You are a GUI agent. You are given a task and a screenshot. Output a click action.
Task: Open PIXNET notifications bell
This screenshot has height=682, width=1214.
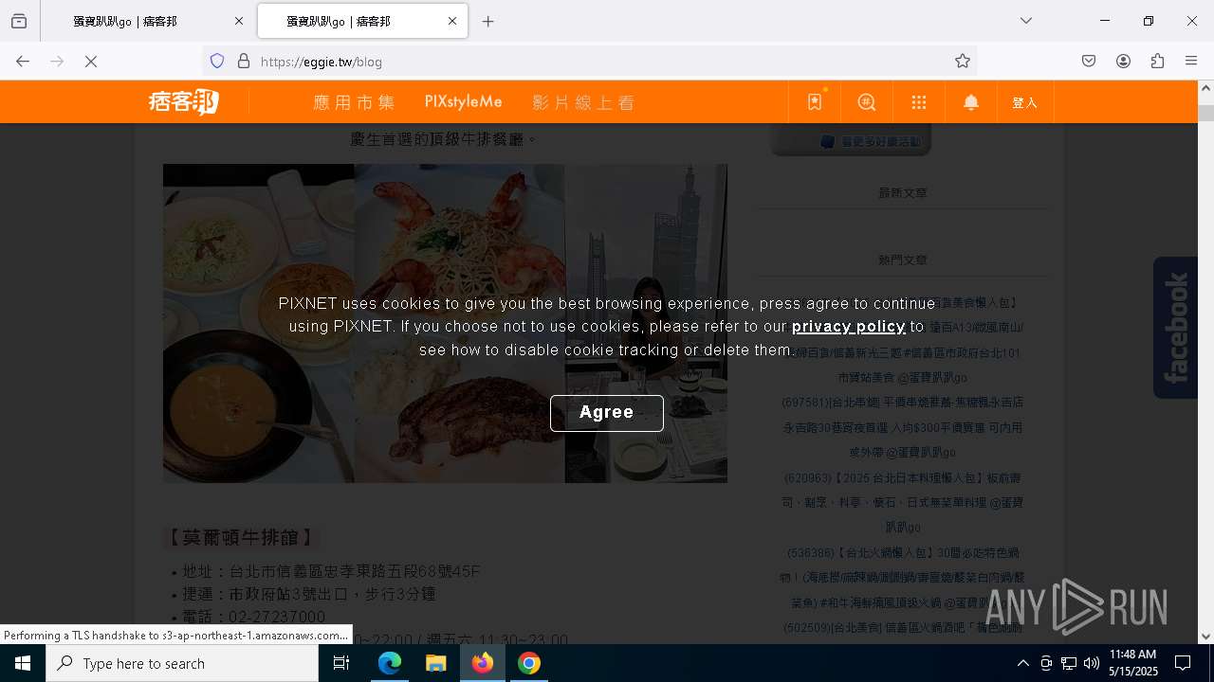tap(971, 102)
